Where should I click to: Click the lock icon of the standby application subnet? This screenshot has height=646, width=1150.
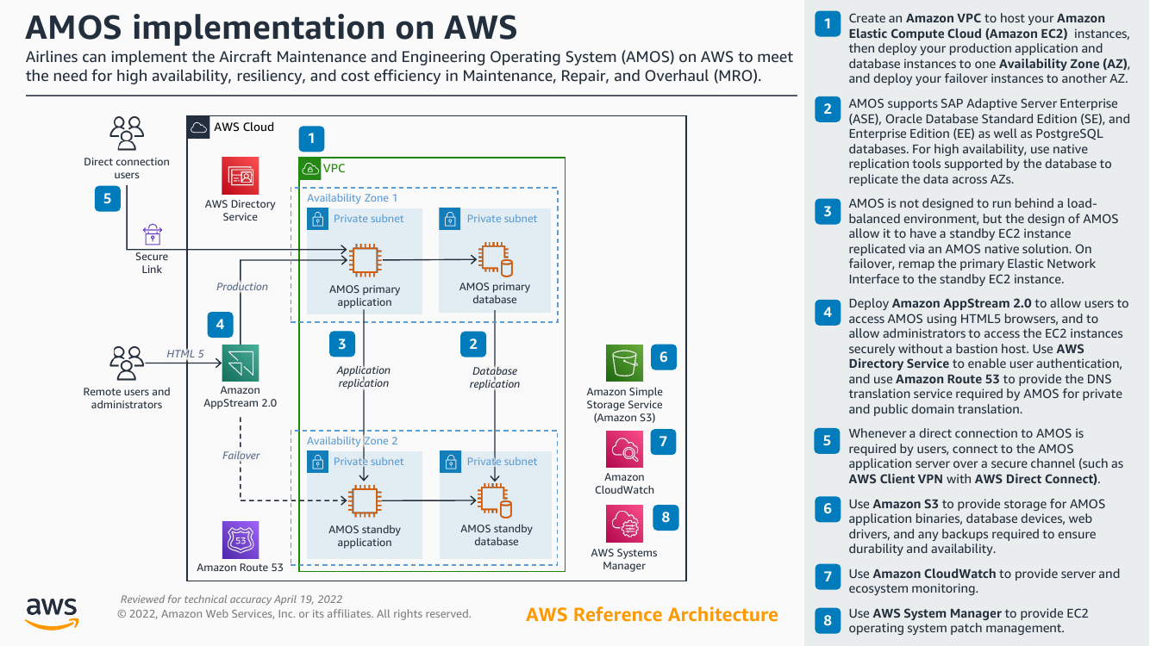tap(317, 461)
